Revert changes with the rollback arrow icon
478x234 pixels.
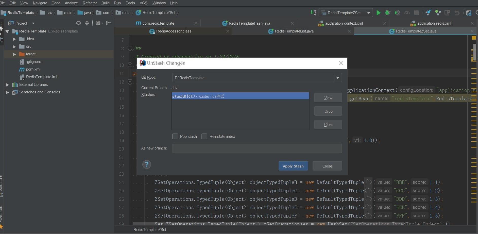(x=457, y=13)
